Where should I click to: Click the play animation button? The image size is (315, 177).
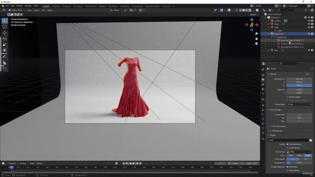coord(133,163)
